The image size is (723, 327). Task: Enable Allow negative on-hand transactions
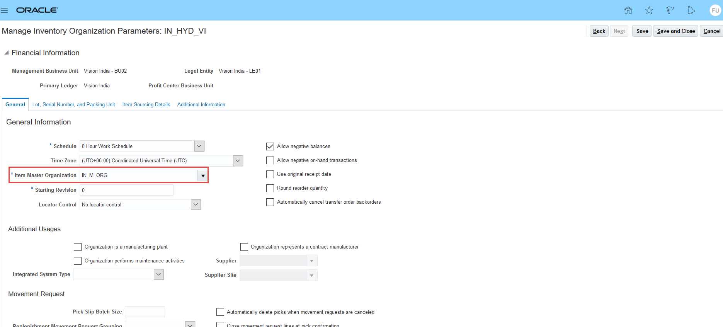point(270,160)
